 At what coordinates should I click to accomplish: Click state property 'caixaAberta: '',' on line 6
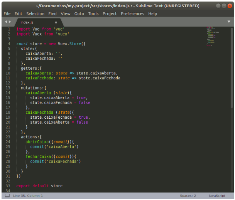coord(44,54)
